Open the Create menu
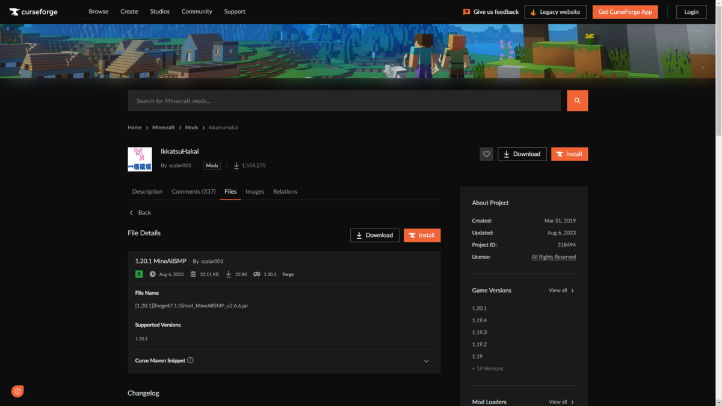 point(129,11)
